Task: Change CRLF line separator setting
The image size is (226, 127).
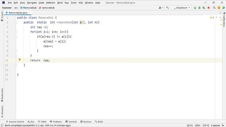Action: click(197, 126)
